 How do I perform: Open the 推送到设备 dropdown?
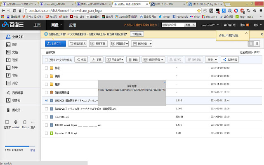pos(153,59)
